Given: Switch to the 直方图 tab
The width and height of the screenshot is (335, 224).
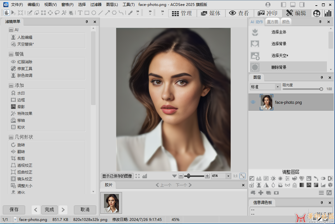Looking at the screenshot, I should 273,22.
